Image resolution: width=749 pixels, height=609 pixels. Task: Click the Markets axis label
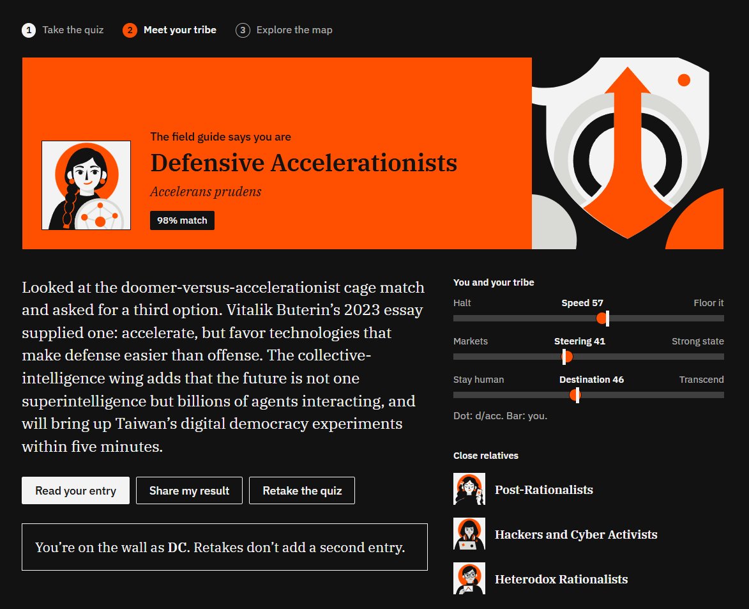point(471,341)
